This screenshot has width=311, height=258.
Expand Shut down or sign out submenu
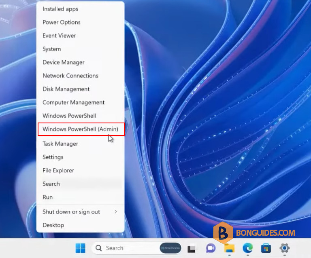(80, 212)
